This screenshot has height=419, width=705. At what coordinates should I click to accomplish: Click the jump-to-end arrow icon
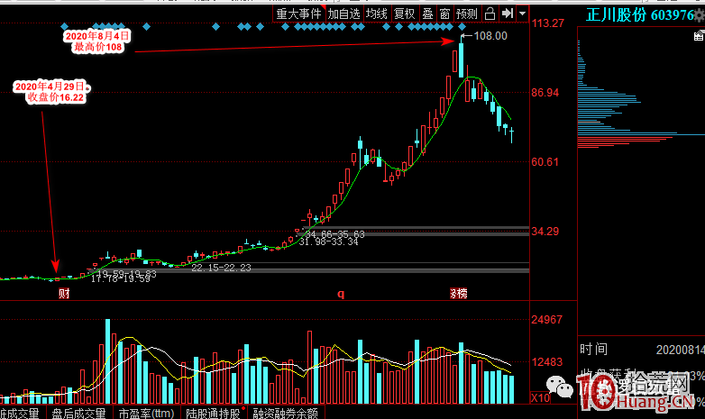point(508,14)
